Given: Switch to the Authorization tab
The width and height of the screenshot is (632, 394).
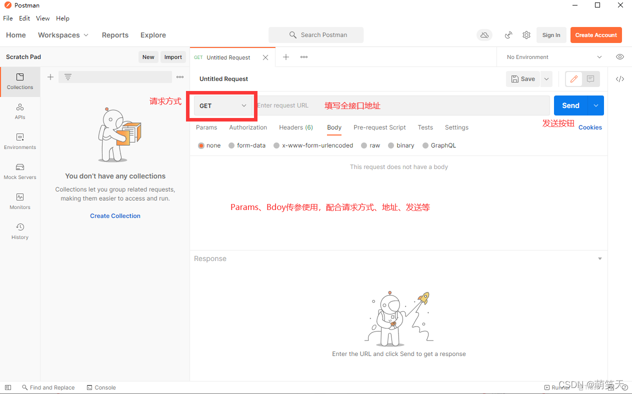Looking at the screenshot, I should (x=248, y=127).
